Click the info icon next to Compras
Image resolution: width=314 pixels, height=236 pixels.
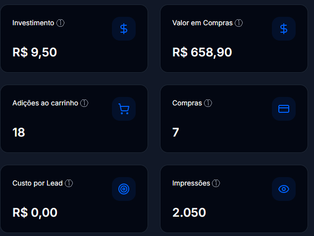[x=208, y=103]
